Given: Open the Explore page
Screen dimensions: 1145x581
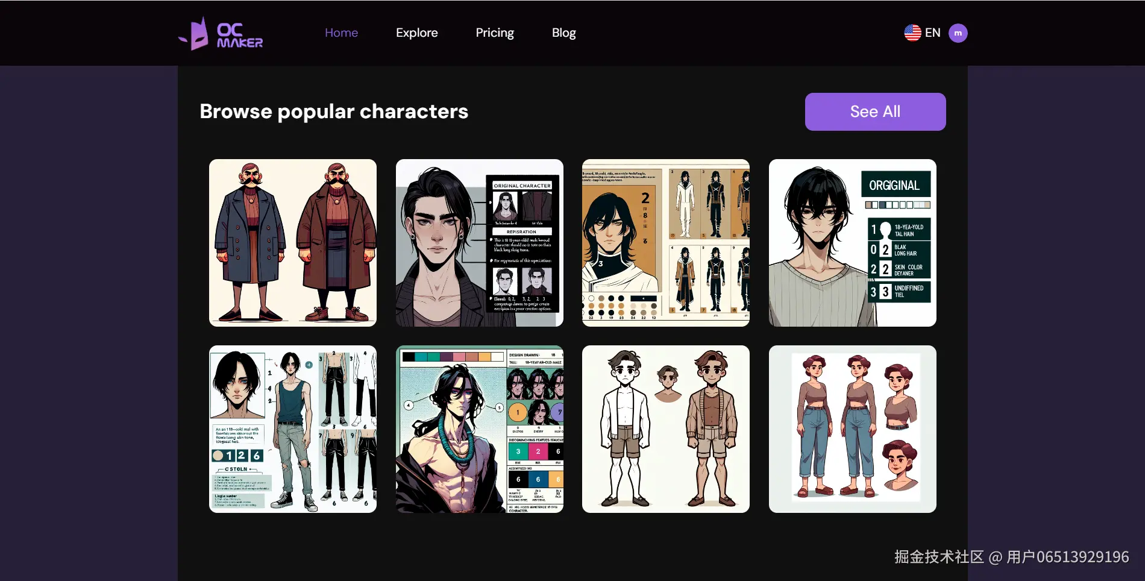Looking at the screenshot, I should click(416, 33).
